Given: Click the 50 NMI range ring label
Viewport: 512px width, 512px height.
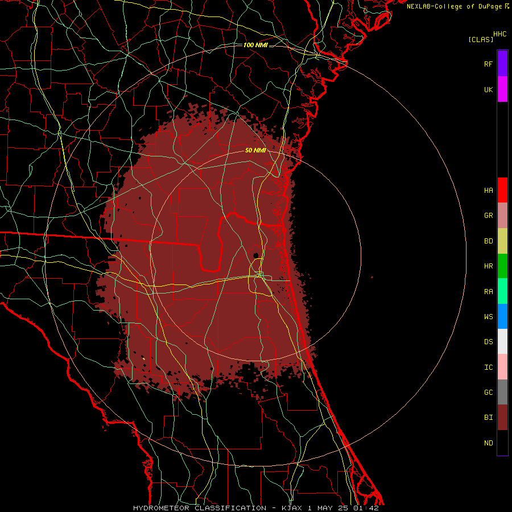Looking at the screenshot, I should pos(255,150).
